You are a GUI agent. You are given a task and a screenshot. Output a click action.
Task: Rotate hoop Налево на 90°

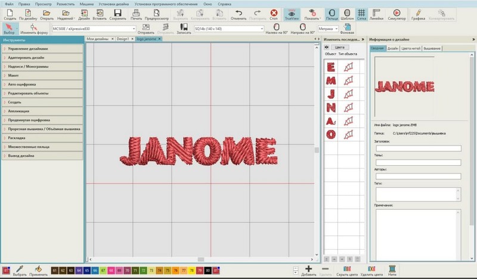(276, 29)
